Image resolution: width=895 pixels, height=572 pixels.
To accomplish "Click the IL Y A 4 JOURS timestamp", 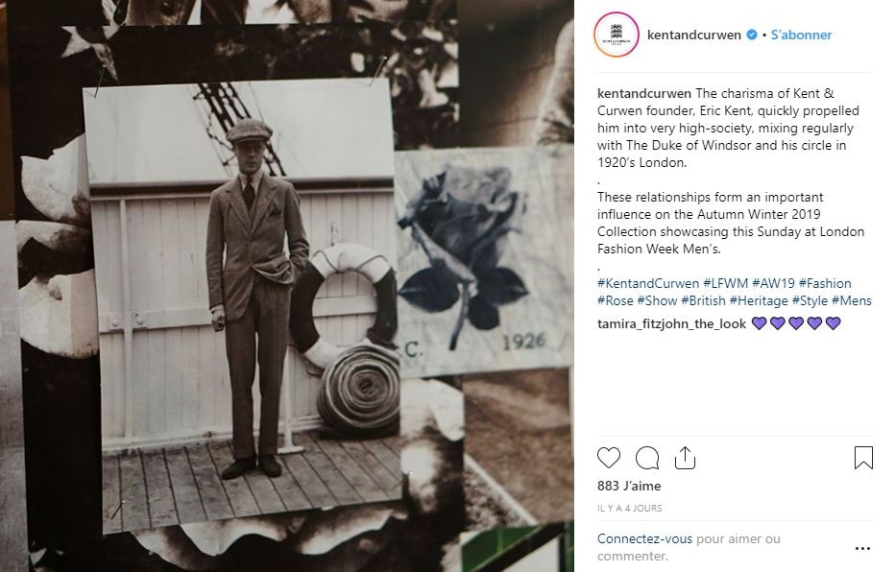I will [630, 508].
